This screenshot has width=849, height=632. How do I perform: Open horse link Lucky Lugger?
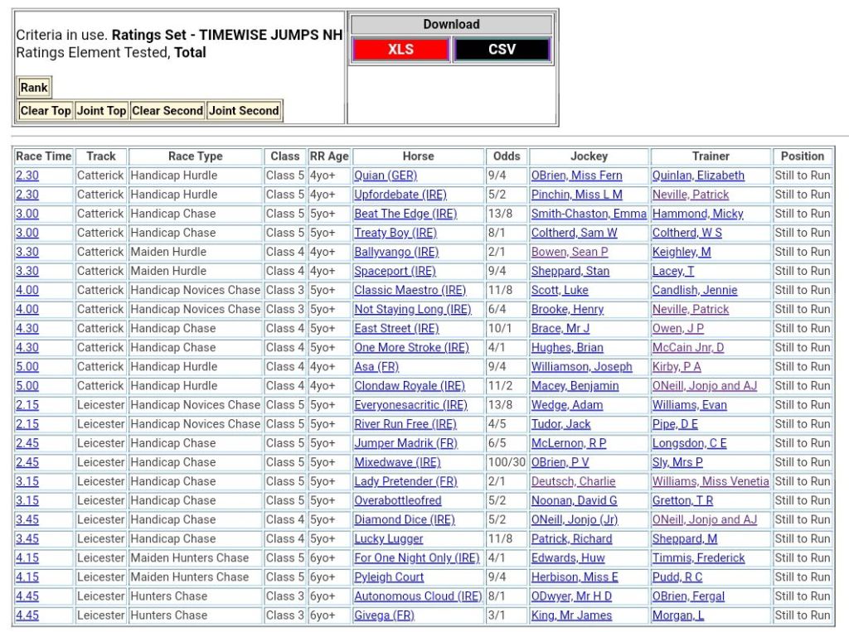click(388, 539)
